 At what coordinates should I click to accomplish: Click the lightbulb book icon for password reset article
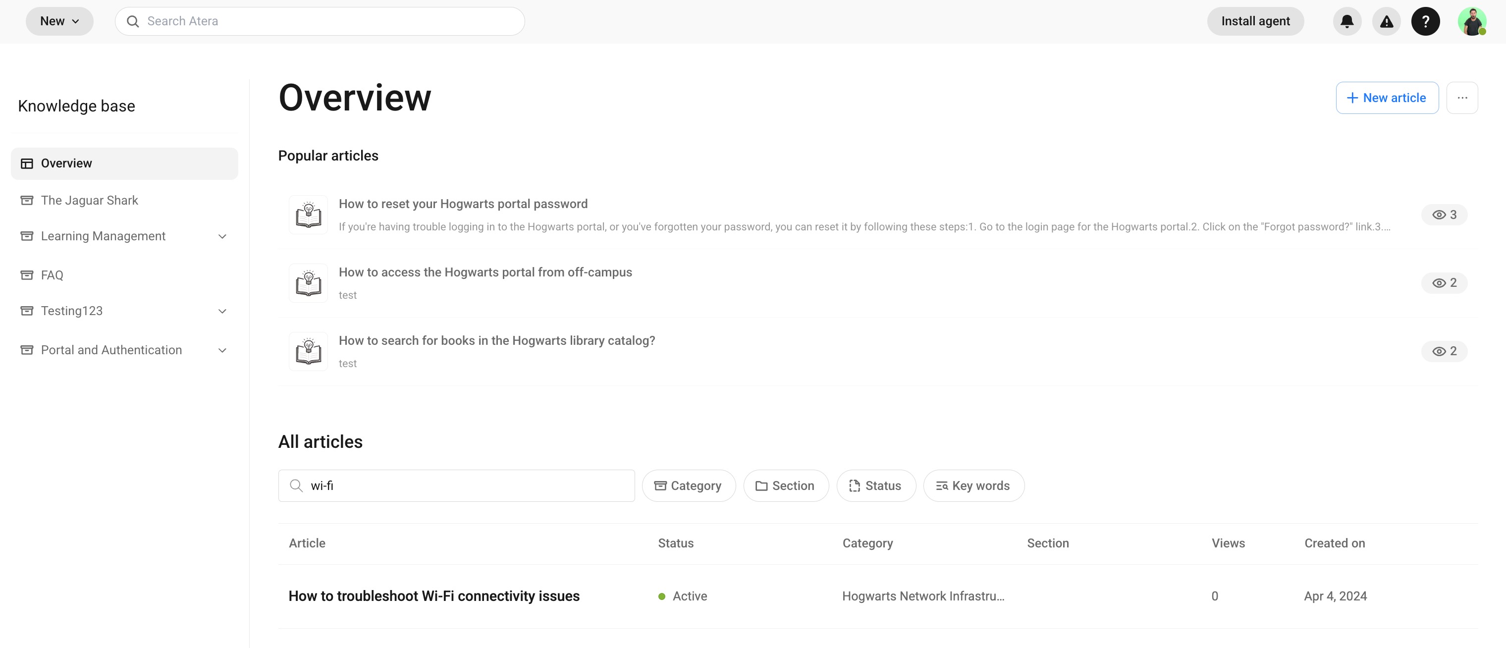(x=308, y=215)
